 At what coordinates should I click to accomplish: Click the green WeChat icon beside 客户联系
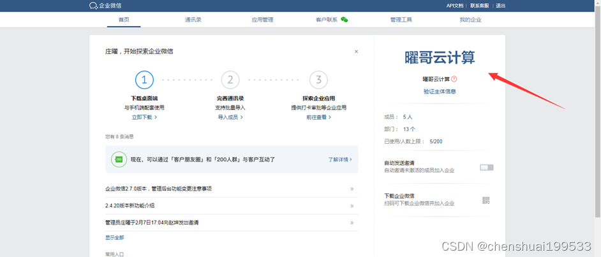click(x=345, y=20)
